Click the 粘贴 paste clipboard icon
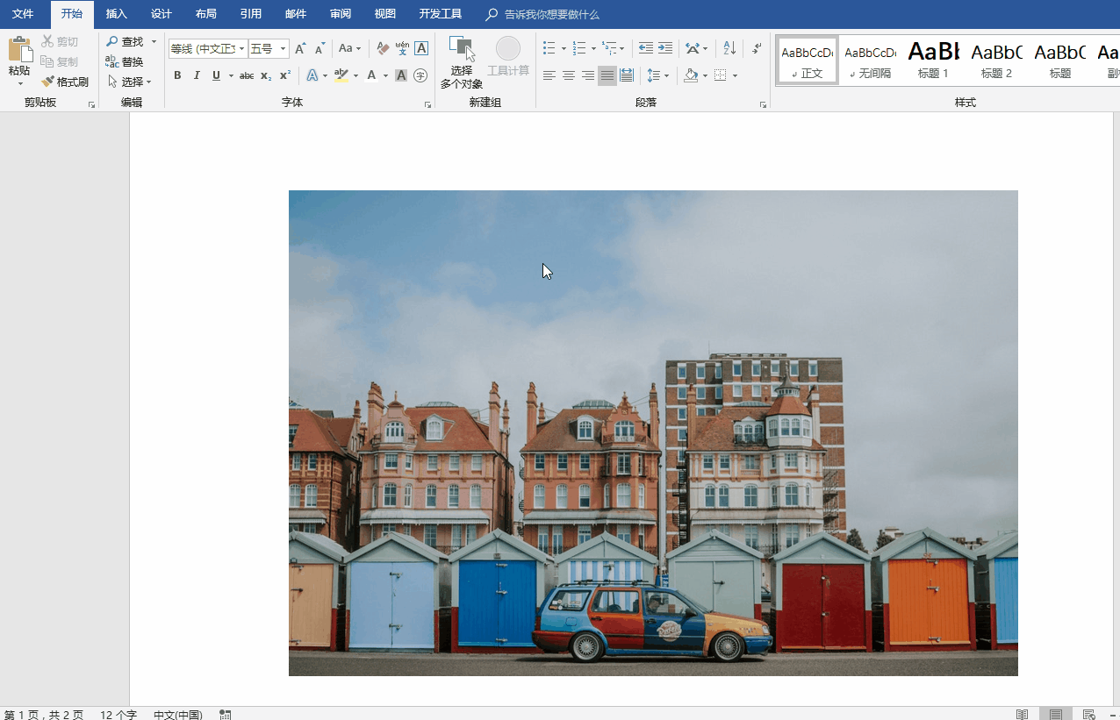This screenshot has width=1120, height=720. [x=19, y=49]
